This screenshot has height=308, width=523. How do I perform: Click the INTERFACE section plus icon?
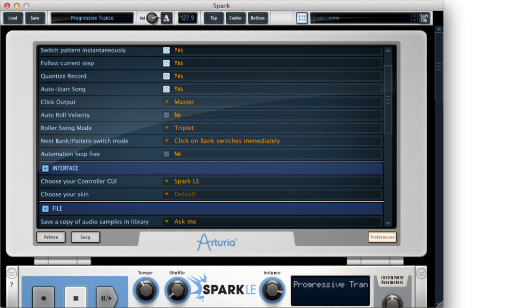(x=45, y=168)
